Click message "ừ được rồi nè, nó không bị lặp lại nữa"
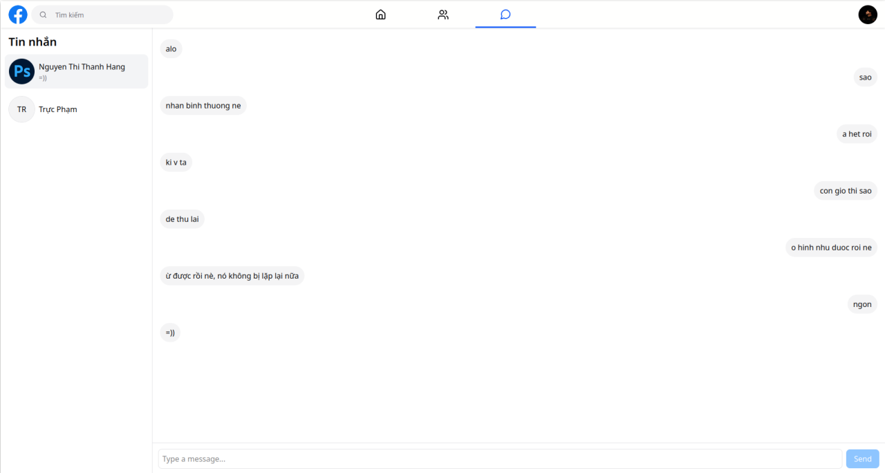The width and height of the screenshot is (885, 473). tap(232, 276)
